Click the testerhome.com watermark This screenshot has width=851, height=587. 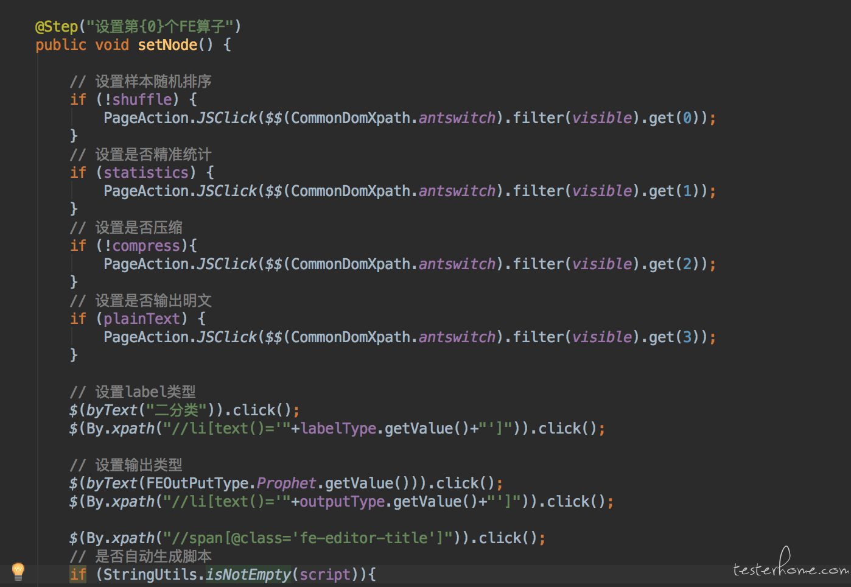pos(790,567)
